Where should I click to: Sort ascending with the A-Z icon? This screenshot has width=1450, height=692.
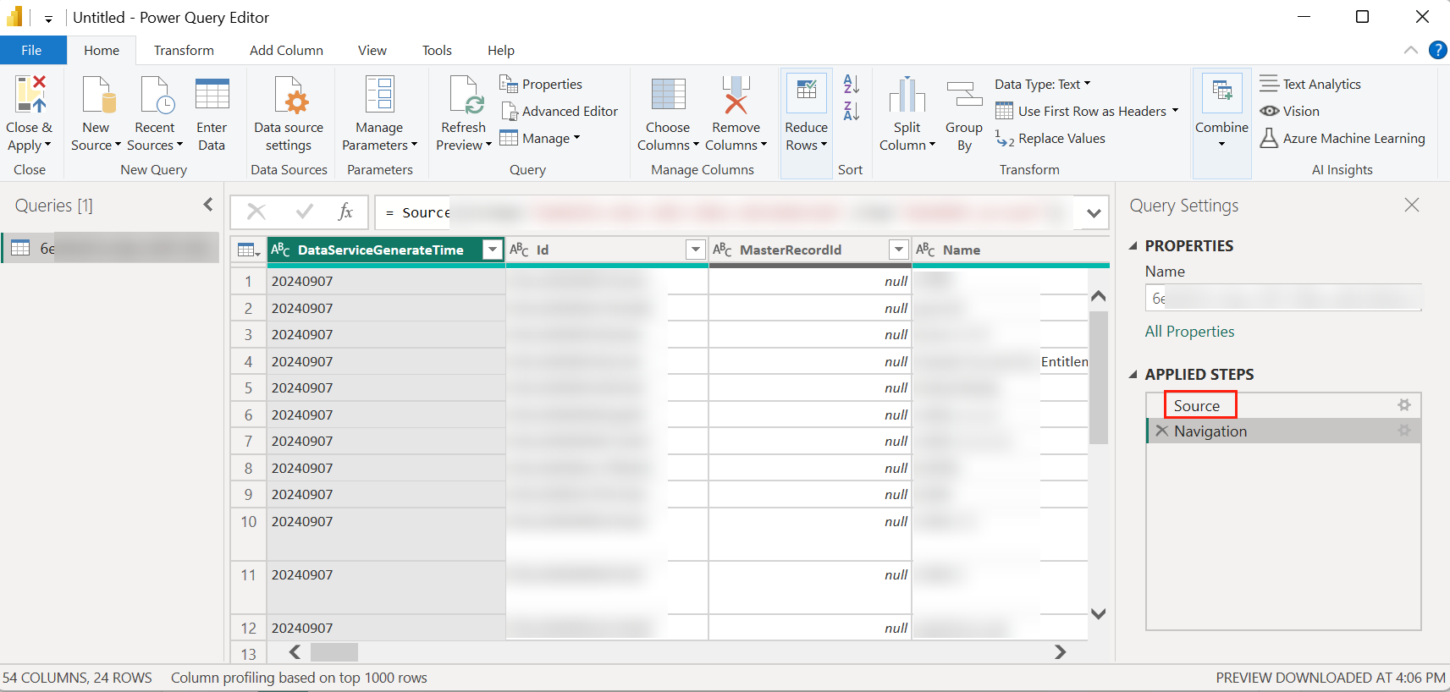852,84
